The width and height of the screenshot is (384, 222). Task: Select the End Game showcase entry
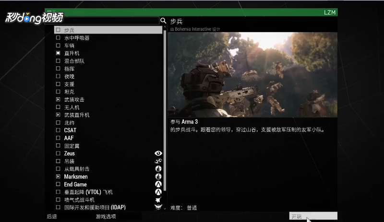point(108,184)
